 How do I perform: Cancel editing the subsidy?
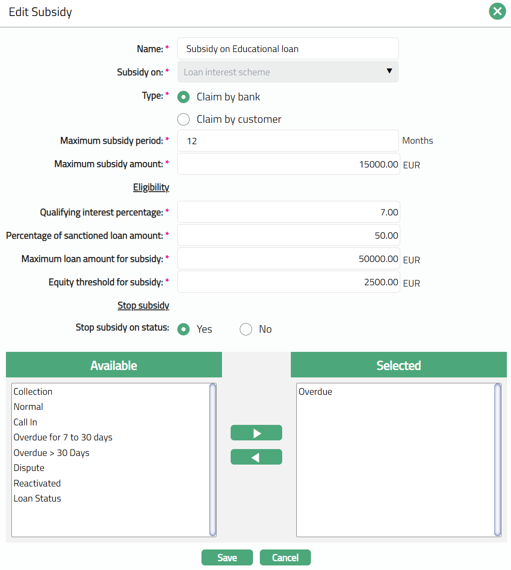click(285, 557)
